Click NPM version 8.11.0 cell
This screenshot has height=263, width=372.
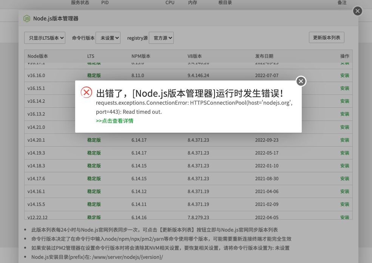click(138, 76)
